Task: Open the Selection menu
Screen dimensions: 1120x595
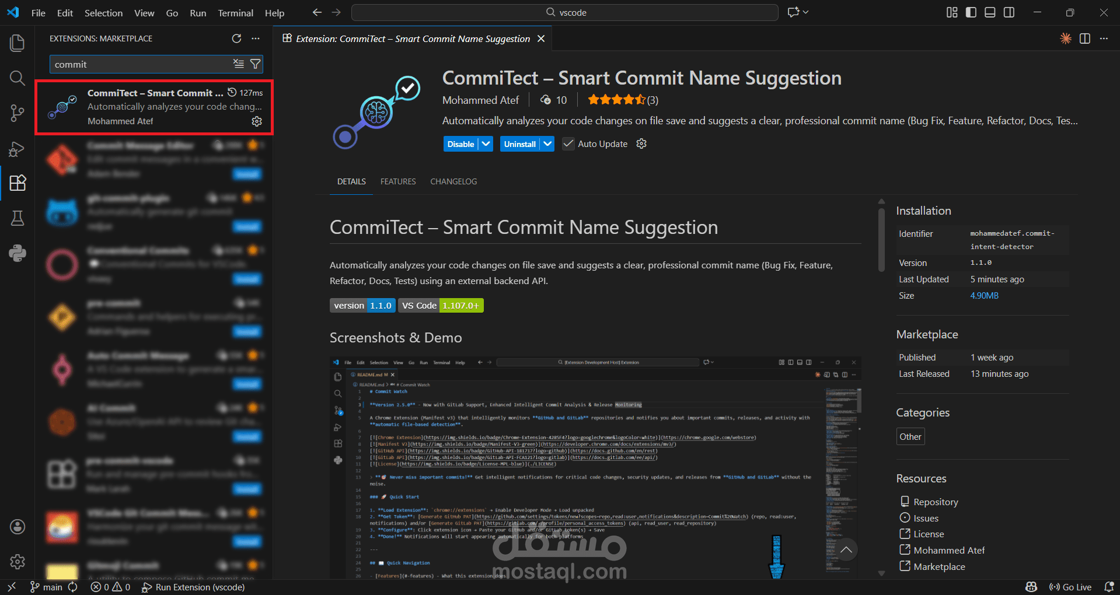Action: [x=104, y=13]
